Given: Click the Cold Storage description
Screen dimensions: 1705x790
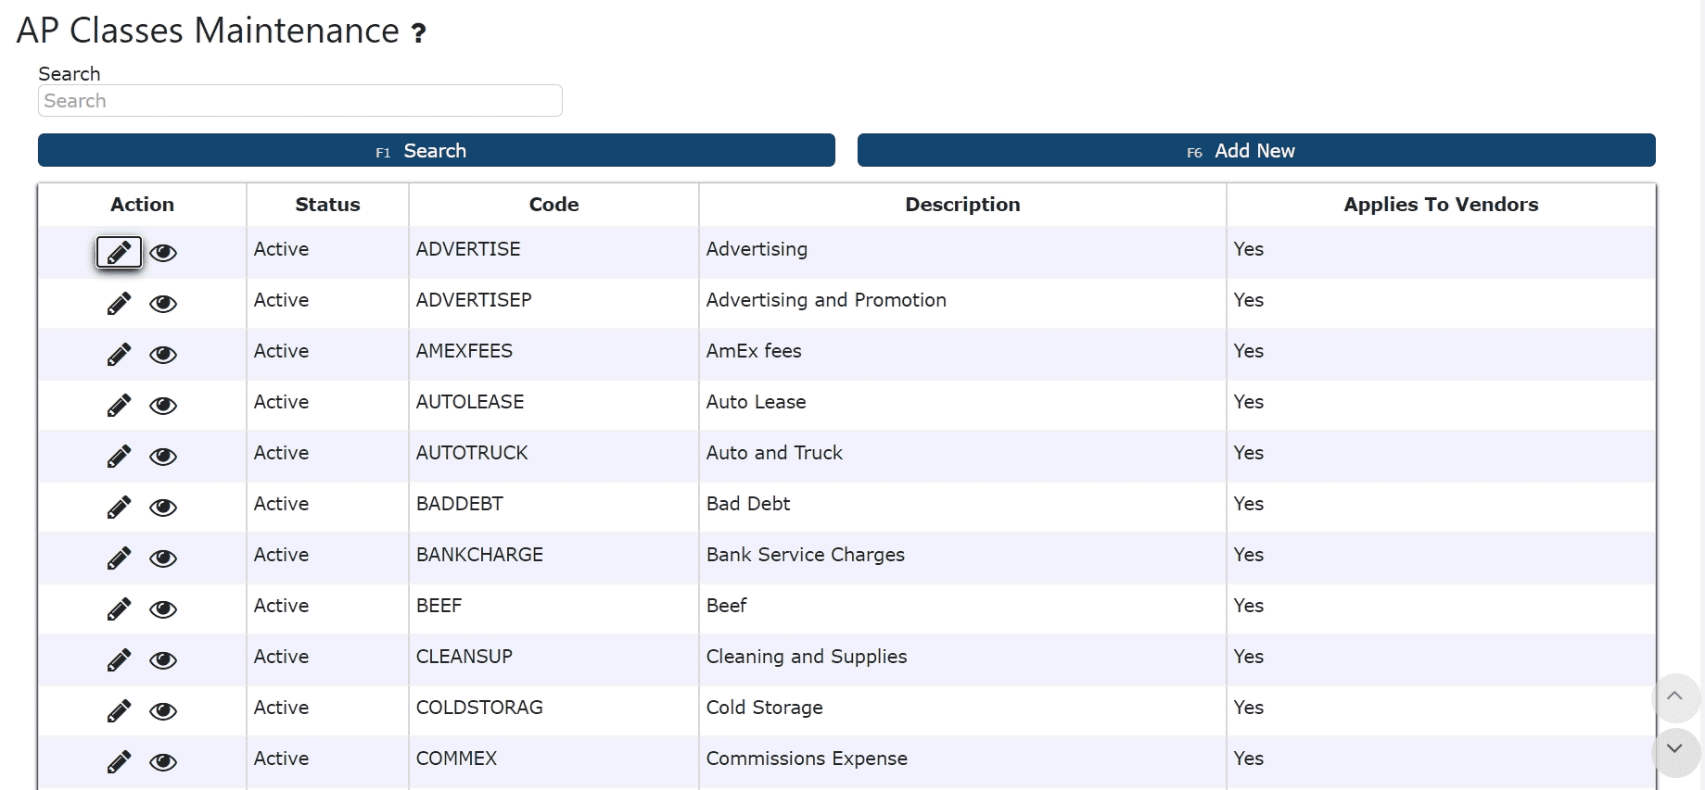Looking at the screenshot, I should tap(764, 708).
